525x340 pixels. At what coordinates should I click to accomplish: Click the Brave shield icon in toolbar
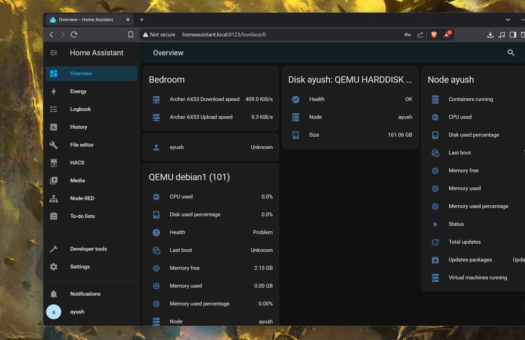coord(433,34)
